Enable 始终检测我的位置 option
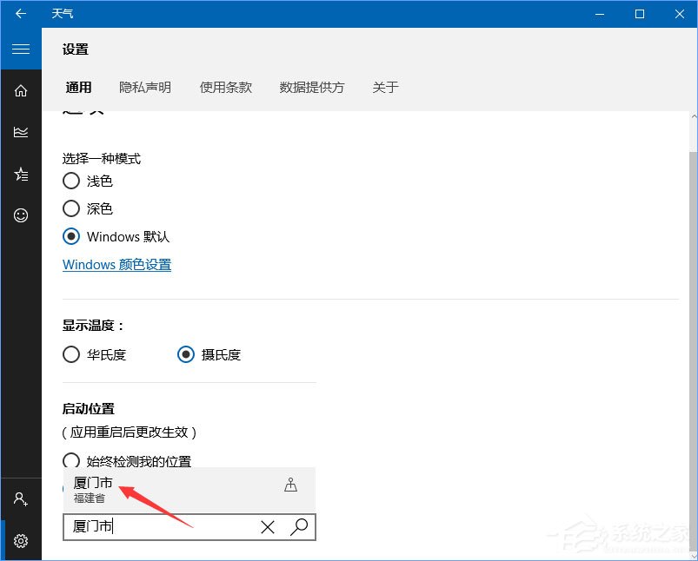Viewport: 698px width, 561px height. (x=70, y=461)
